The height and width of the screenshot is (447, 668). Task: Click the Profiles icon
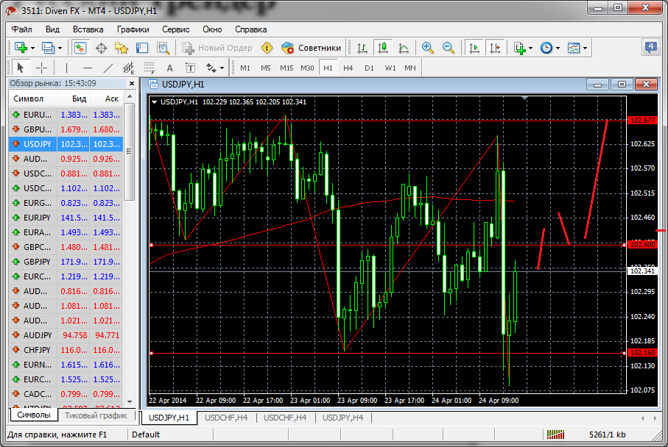(x=48, y=48)
